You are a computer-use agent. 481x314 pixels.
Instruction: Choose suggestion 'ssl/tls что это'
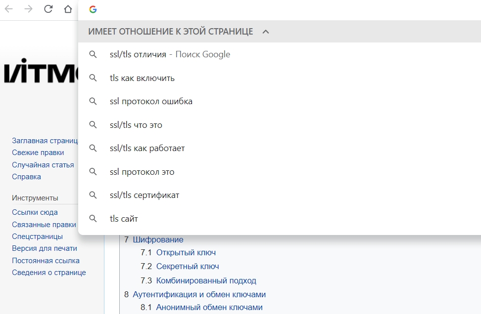136,125
